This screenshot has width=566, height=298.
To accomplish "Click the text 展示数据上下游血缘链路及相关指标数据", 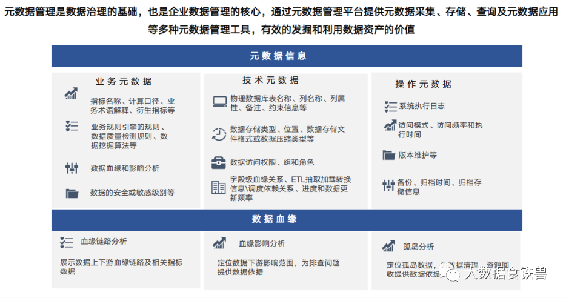I will 121,267.
